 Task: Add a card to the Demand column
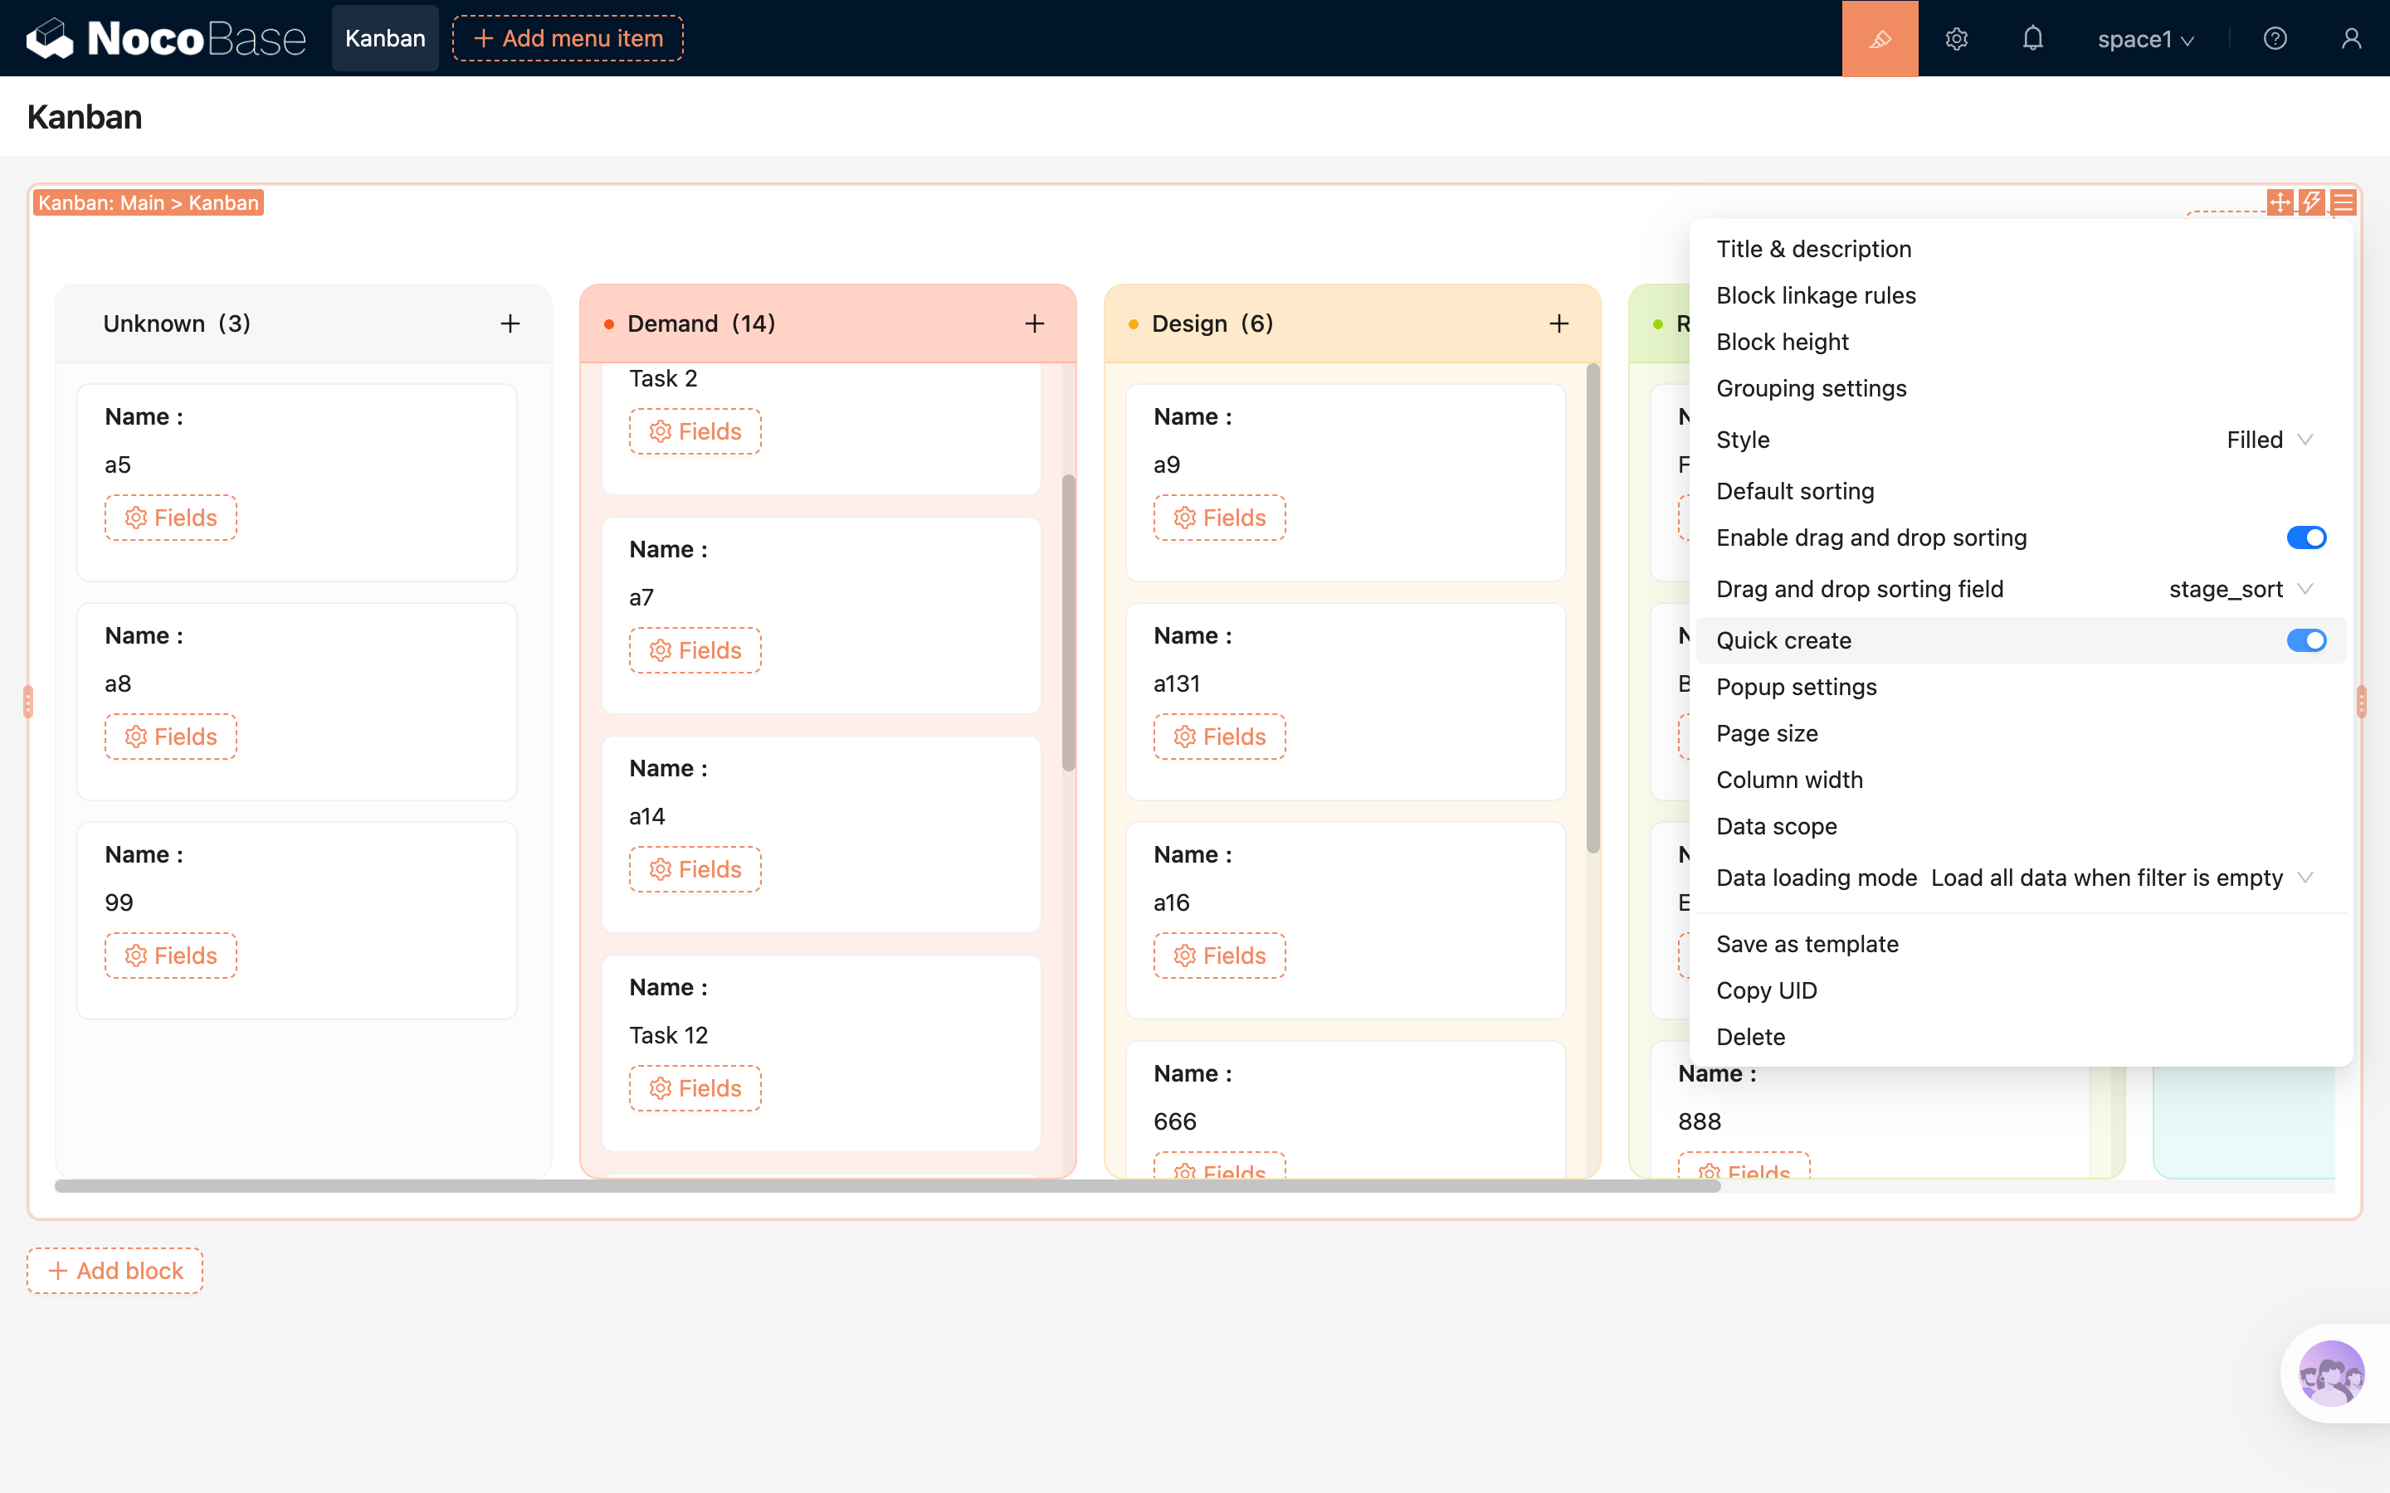(x=1034, y=323)
